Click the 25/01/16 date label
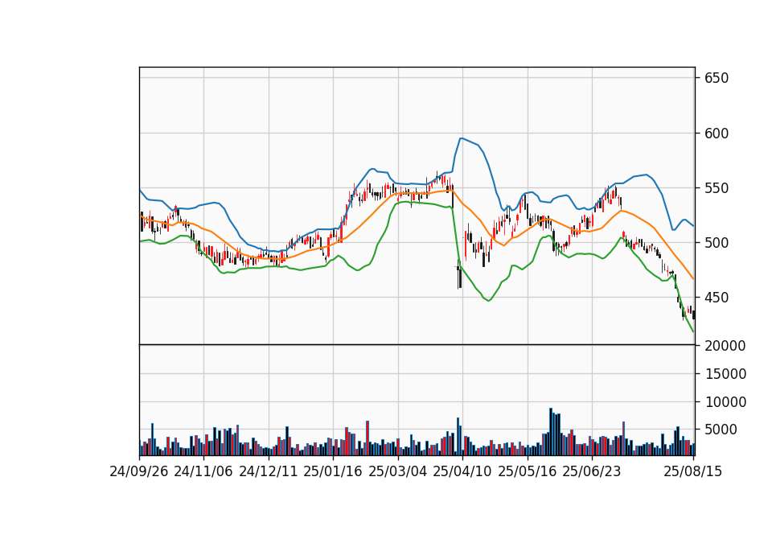 333,471
